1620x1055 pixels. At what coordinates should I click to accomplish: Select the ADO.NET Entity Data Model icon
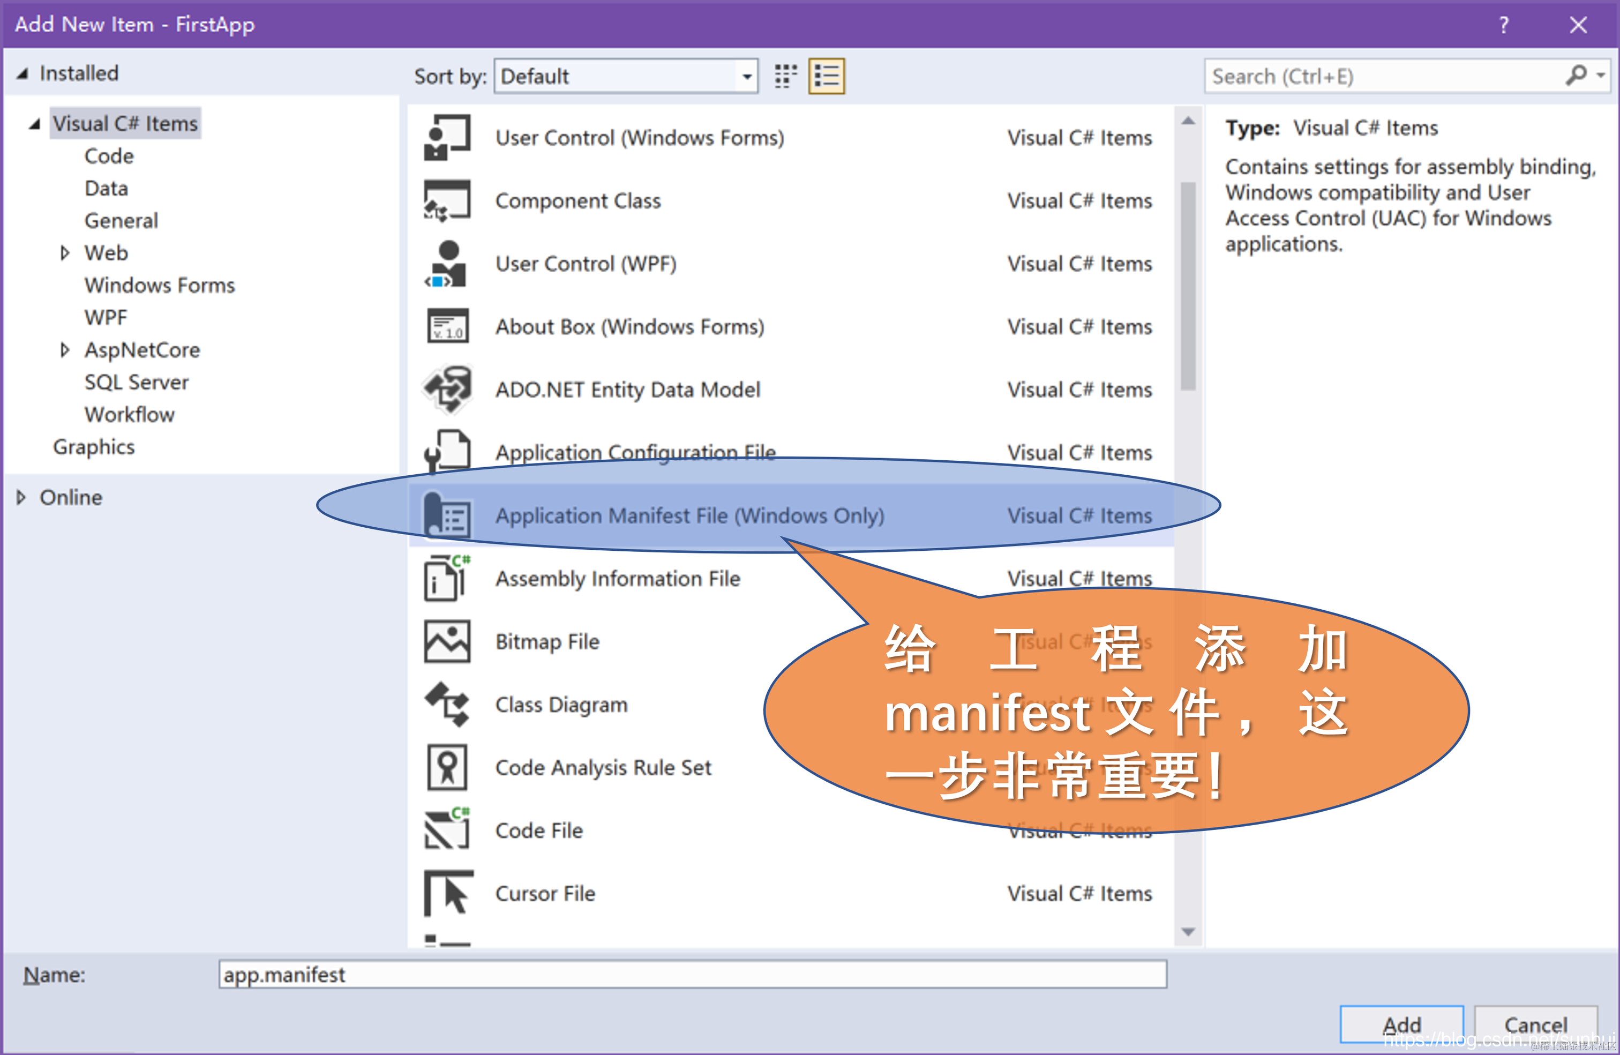[447, 390]
